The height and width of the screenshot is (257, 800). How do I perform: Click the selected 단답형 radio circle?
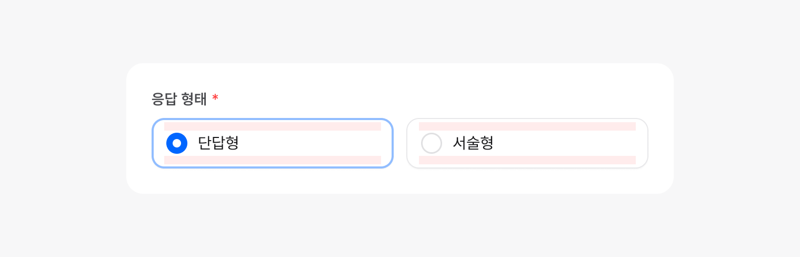(177, 143)
